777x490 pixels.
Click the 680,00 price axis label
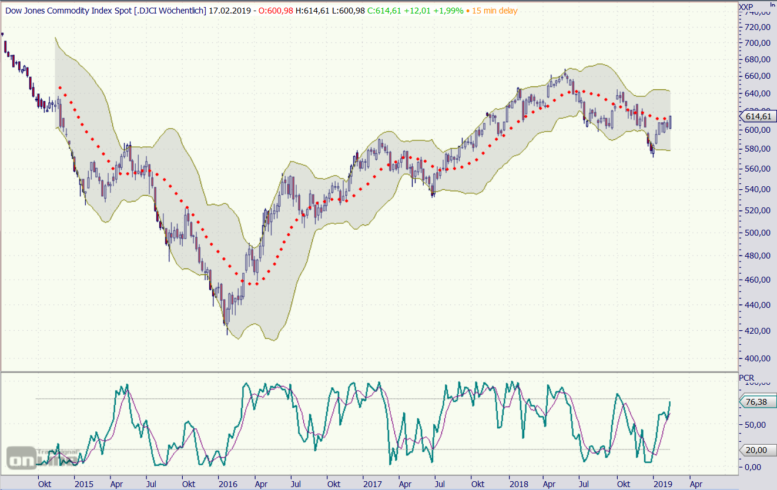pyautogui.click(x=757, y=59)
